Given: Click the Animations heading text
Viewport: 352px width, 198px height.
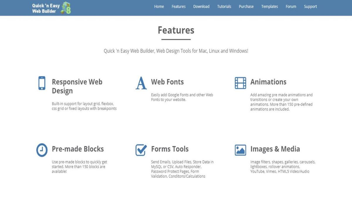Looking at the screenshot, I should [x=268, y=82].
